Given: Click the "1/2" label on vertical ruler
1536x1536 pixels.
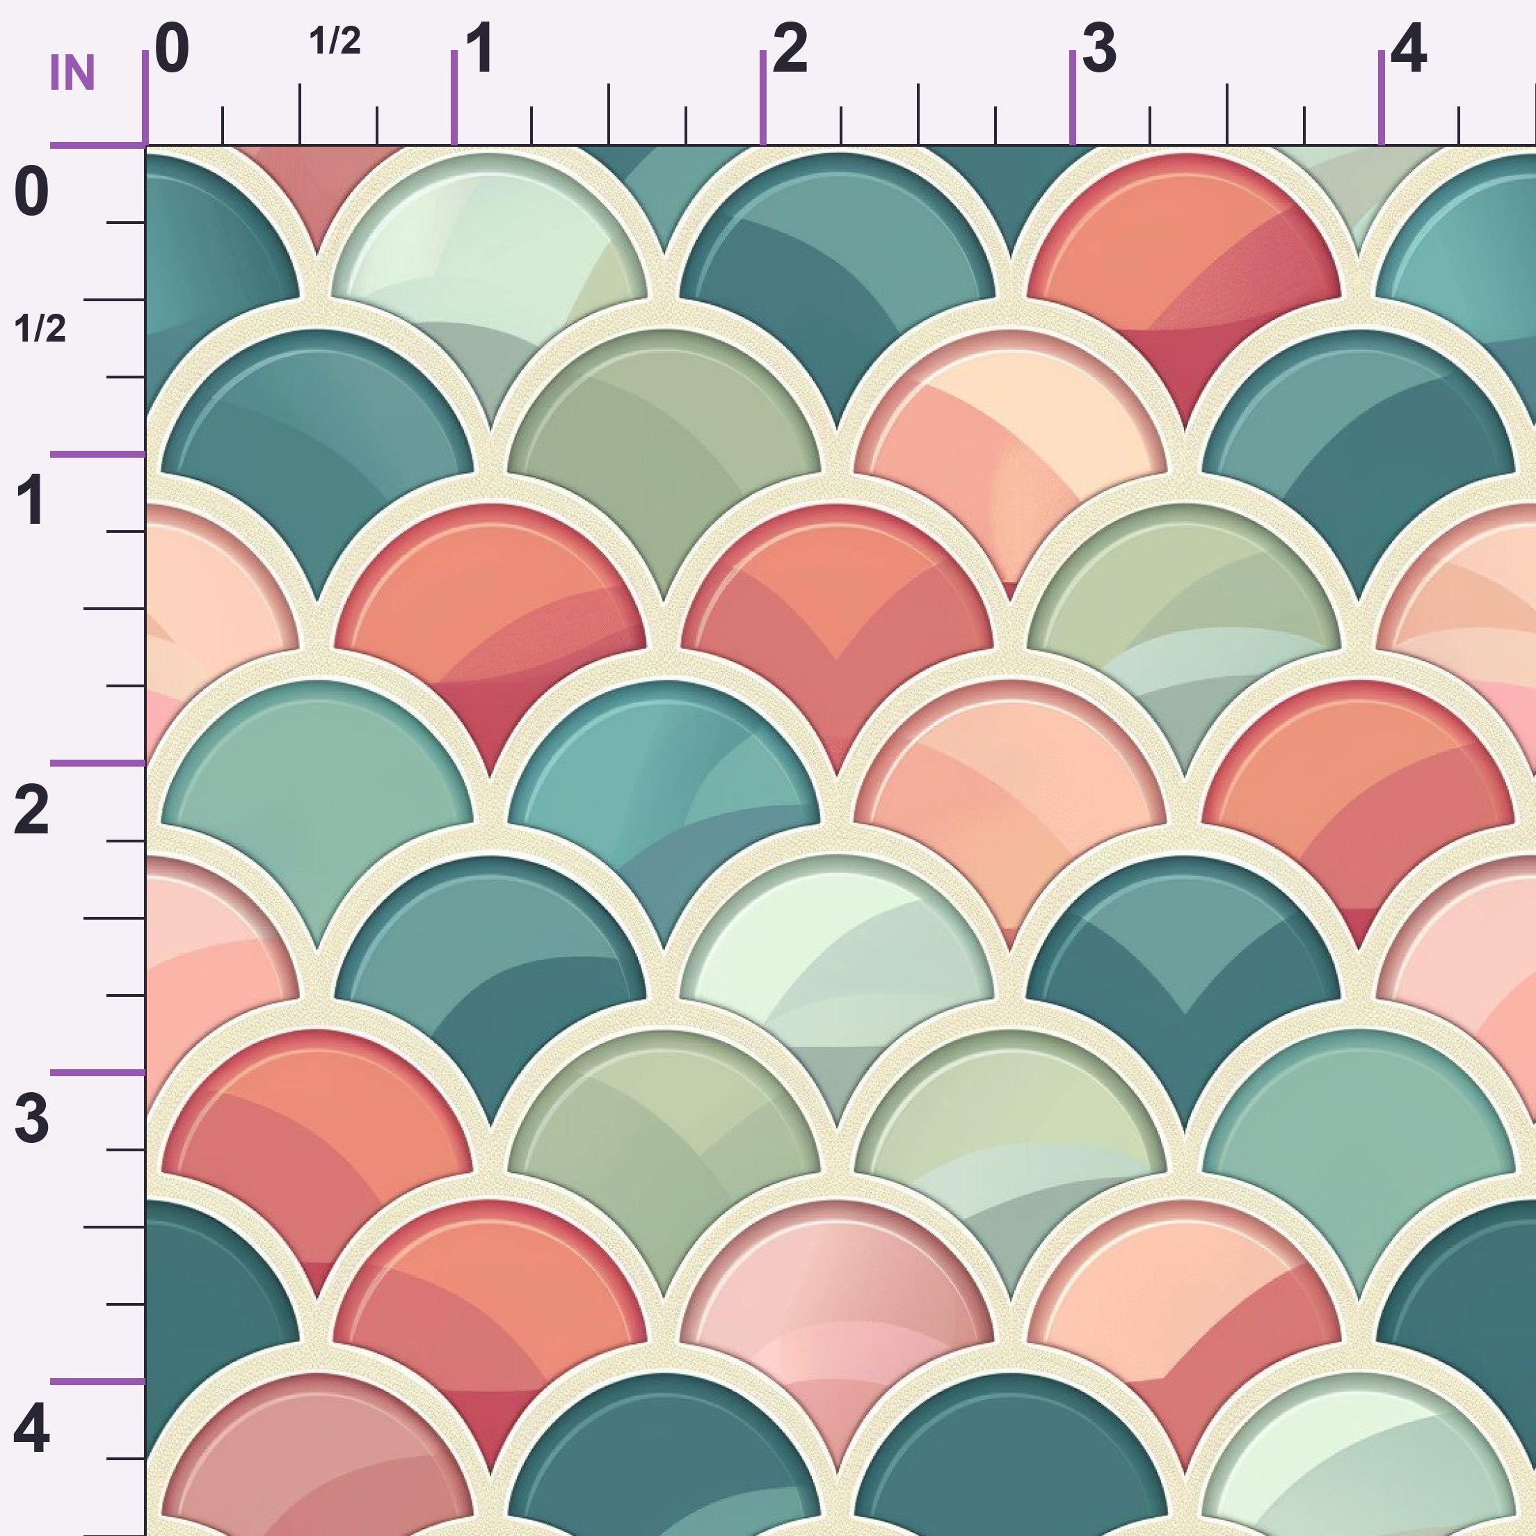Looking at the screenshot, I should tap(40, 328).
